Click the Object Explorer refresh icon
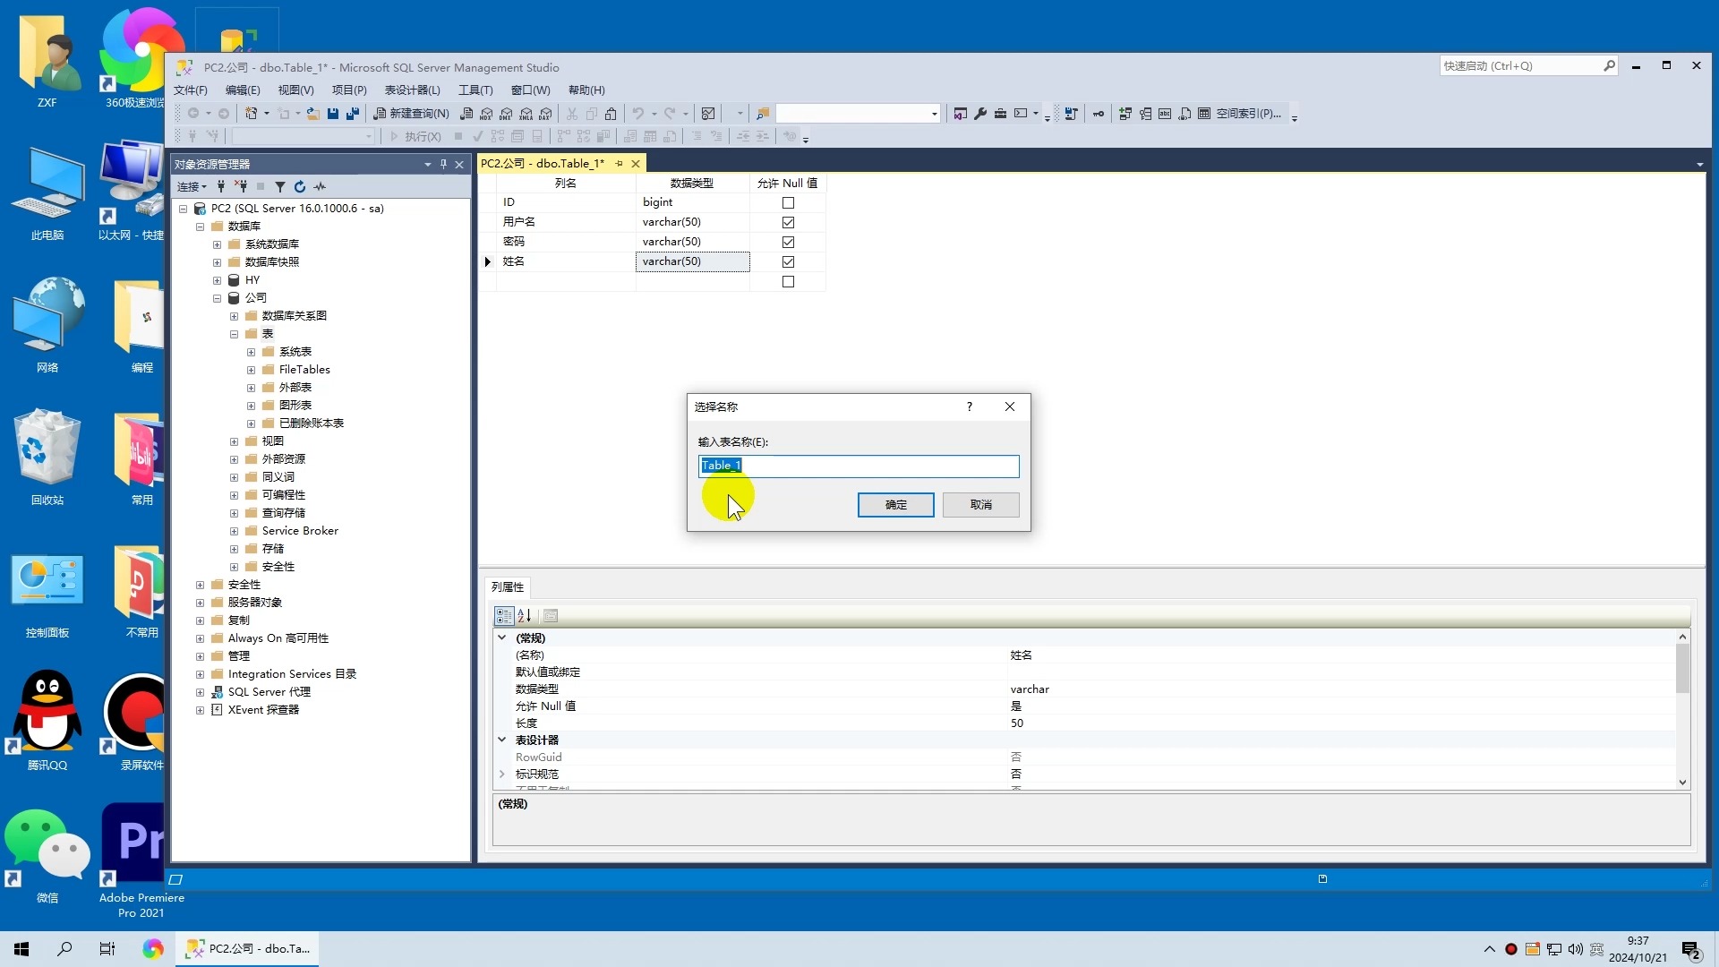The width and height of the screenshot is (1719, 967). (x=300, y=186)
